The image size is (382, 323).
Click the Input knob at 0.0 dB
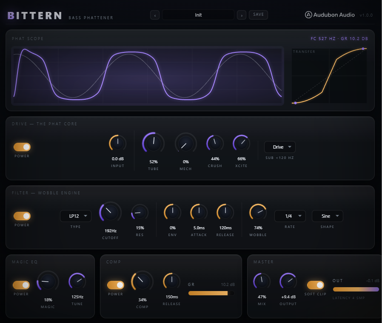pos(118,143)
